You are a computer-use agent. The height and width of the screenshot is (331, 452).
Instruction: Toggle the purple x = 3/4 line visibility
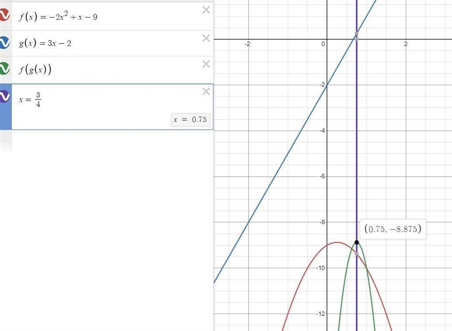[4, 96]
